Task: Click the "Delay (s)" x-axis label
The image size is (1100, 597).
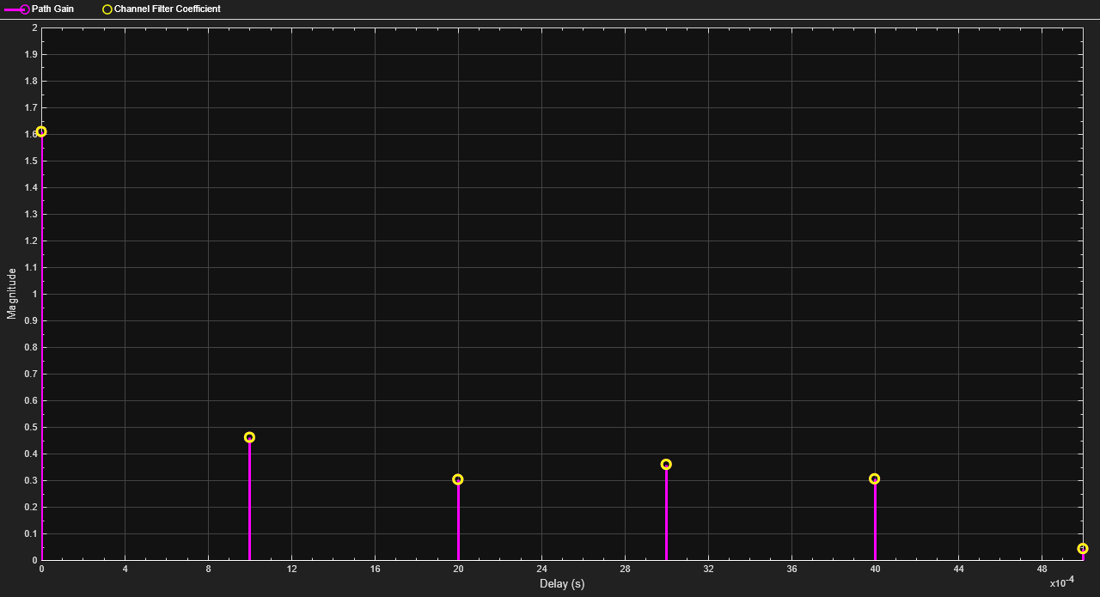Action: [562, 584]
